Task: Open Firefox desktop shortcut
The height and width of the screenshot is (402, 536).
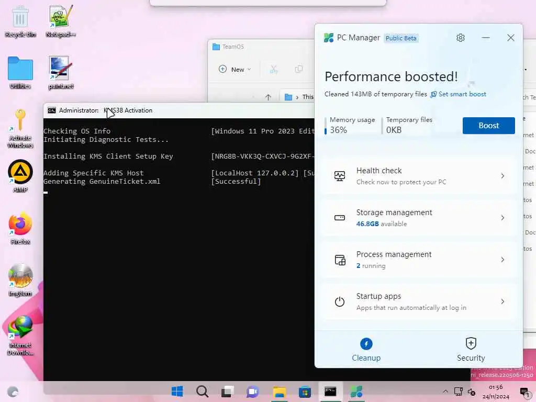Action: click(20, 228)
